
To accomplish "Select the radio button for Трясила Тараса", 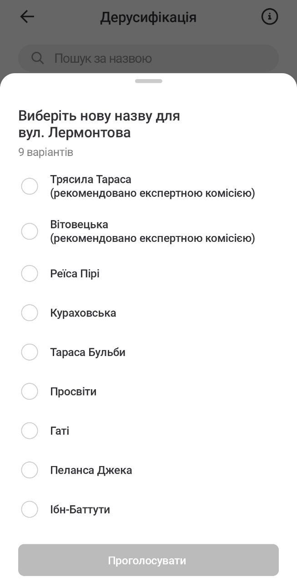I will (30, 186).
